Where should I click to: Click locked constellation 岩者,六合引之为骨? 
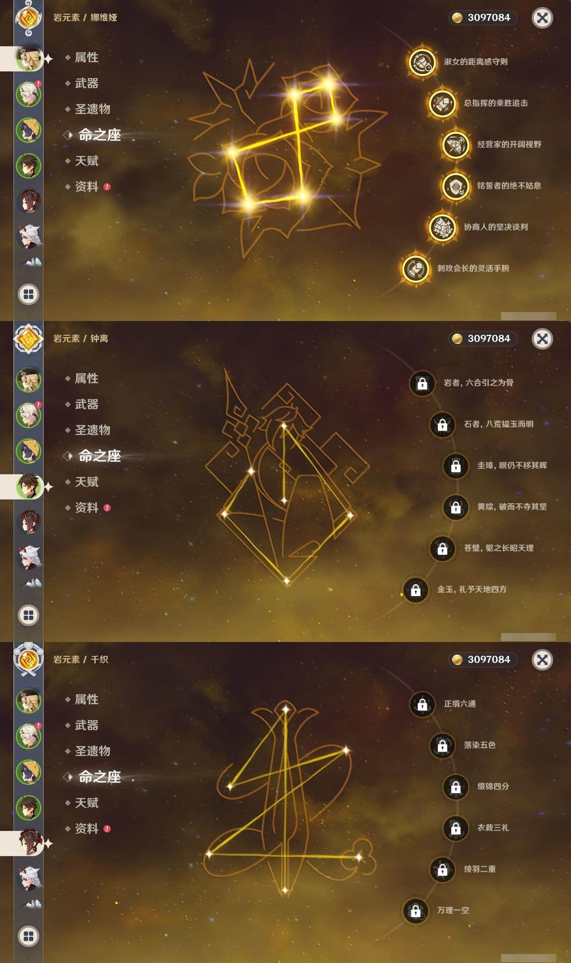(x=422, y=383)
